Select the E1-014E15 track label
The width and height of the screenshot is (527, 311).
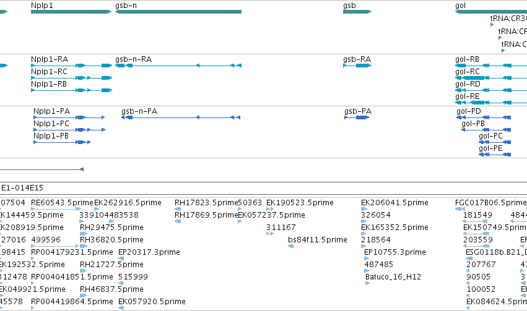click(x=22, y=188)
